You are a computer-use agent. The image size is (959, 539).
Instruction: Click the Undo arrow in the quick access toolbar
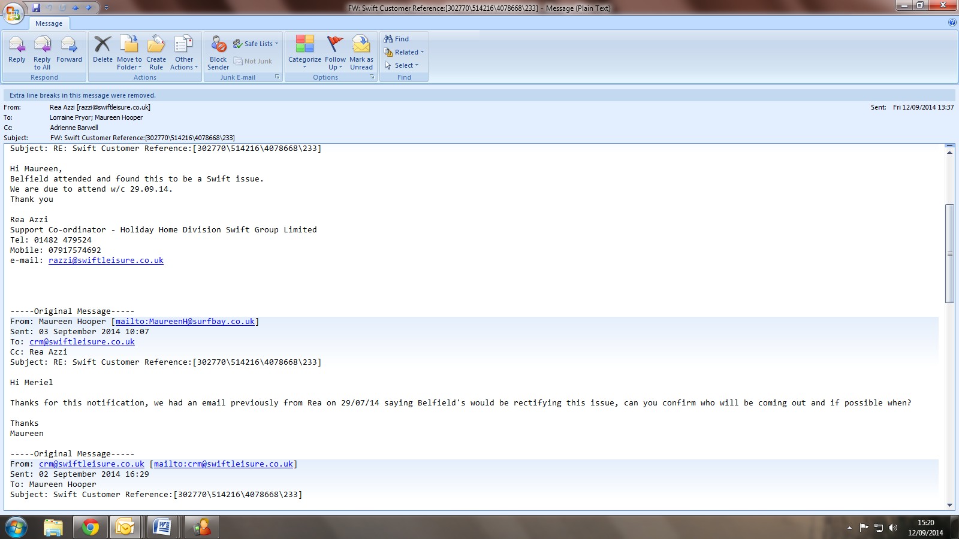(49, 8)
